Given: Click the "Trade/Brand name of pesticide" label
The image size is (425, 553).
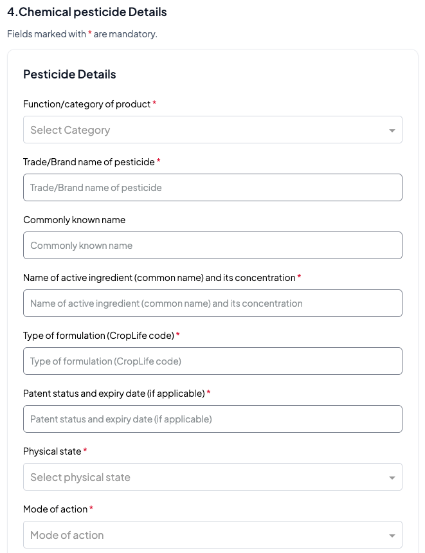Looking at the screenshot, I should 89,162.
